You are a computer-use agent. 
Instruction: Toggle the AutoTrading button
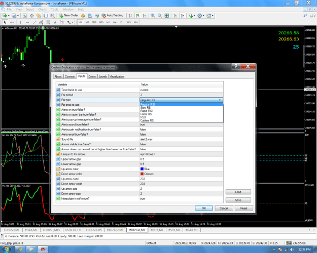[113, 16]
